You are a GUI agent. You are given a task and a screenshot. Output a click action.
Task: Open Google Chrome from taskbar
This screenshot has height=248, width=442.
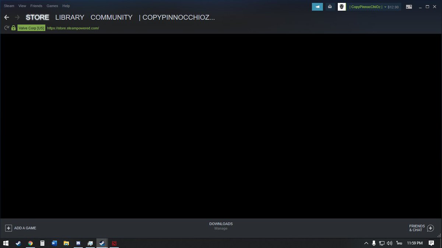[30, 243]
